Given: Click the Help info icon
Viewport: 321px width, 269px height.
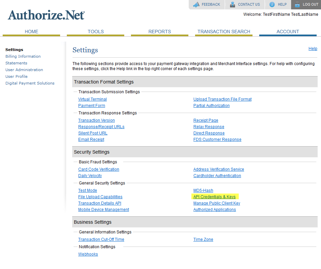Looking at the screenshot, I should [272, 4].
